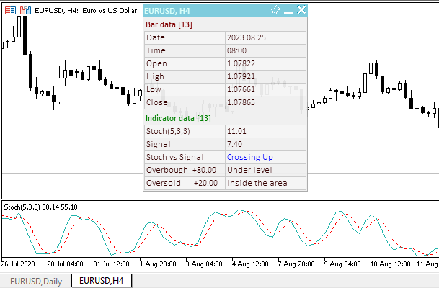Minimize the EURUSD, H4 data panel
This screenshot has height=288, width=439.
[x=288, y=12]
